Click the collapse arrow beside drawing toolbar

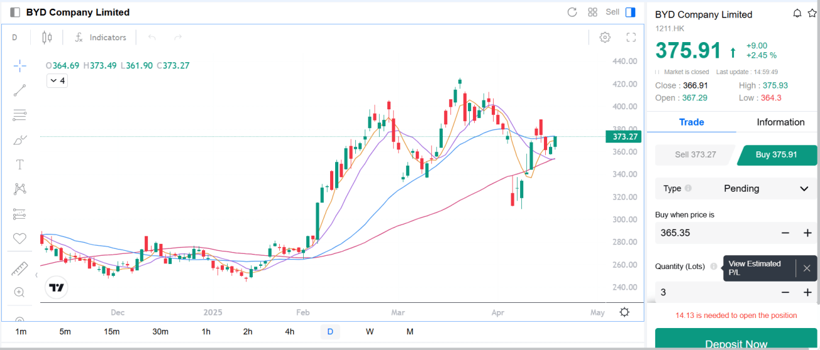coord(36,275)
